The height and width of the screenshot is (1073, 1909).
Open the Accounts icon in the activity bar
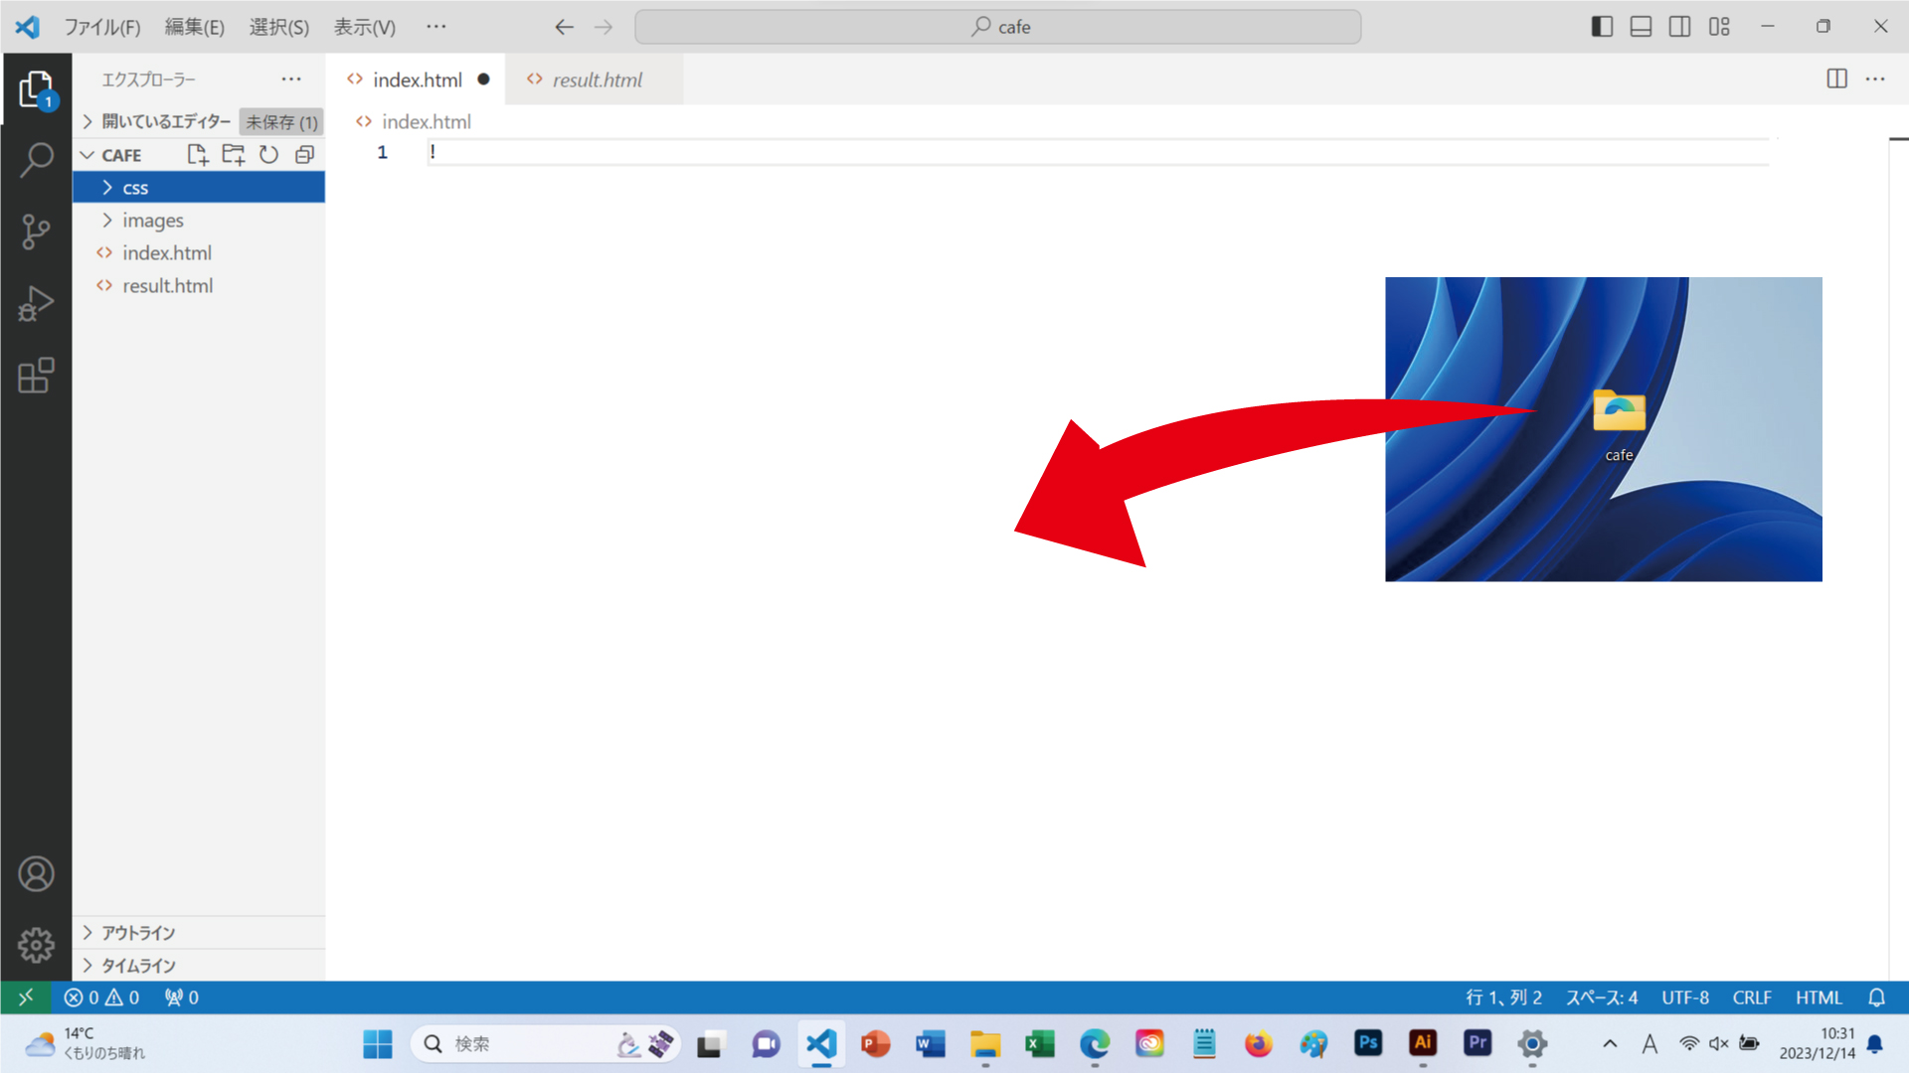(x=37, y=873)
